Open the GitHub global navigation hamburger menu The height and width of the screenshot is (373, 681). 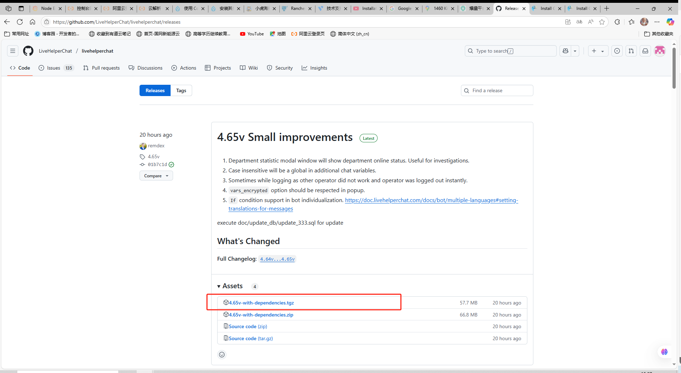[x=13, y=51]
